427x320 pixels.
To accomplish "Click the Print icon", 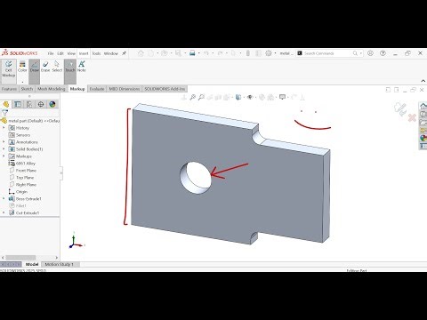I will coord(192,53).
